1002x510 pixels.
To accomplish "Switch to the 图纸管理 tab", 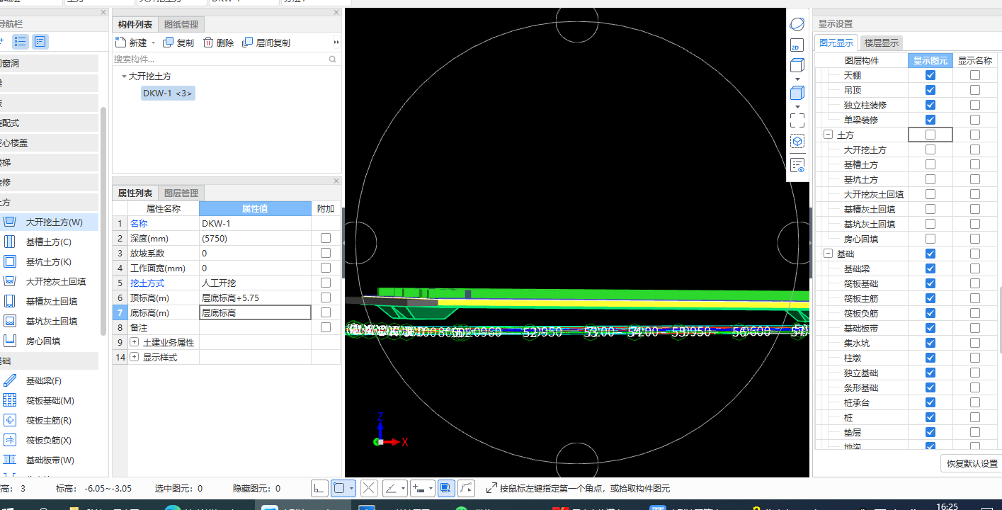I will pyautogui.click(x=181, y=24).
